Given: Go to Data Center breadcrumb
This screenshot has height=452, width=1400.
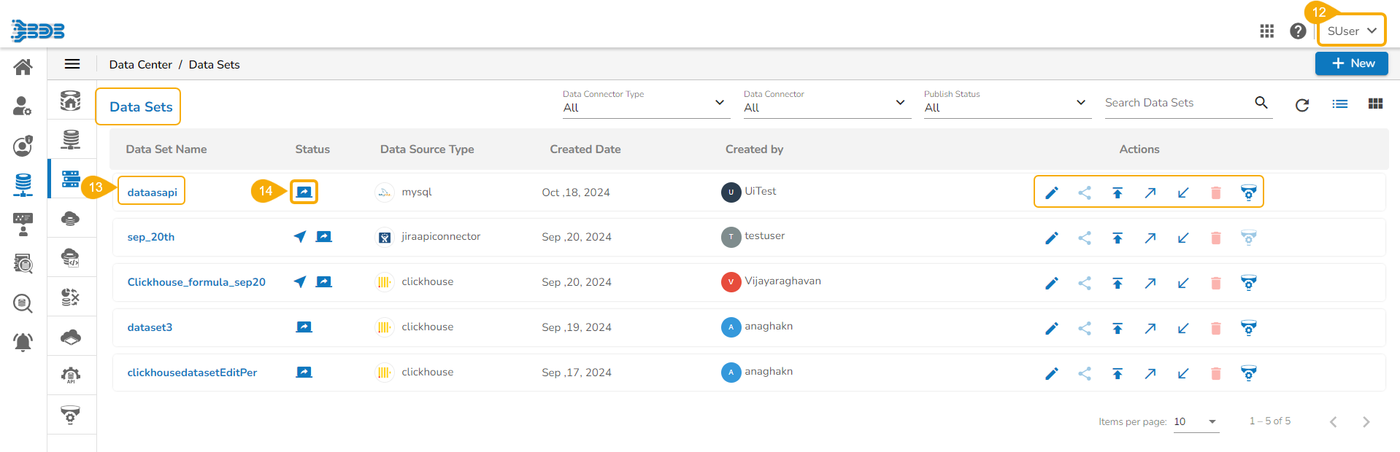Looking at the screenshot, I should tap(140, 65).
